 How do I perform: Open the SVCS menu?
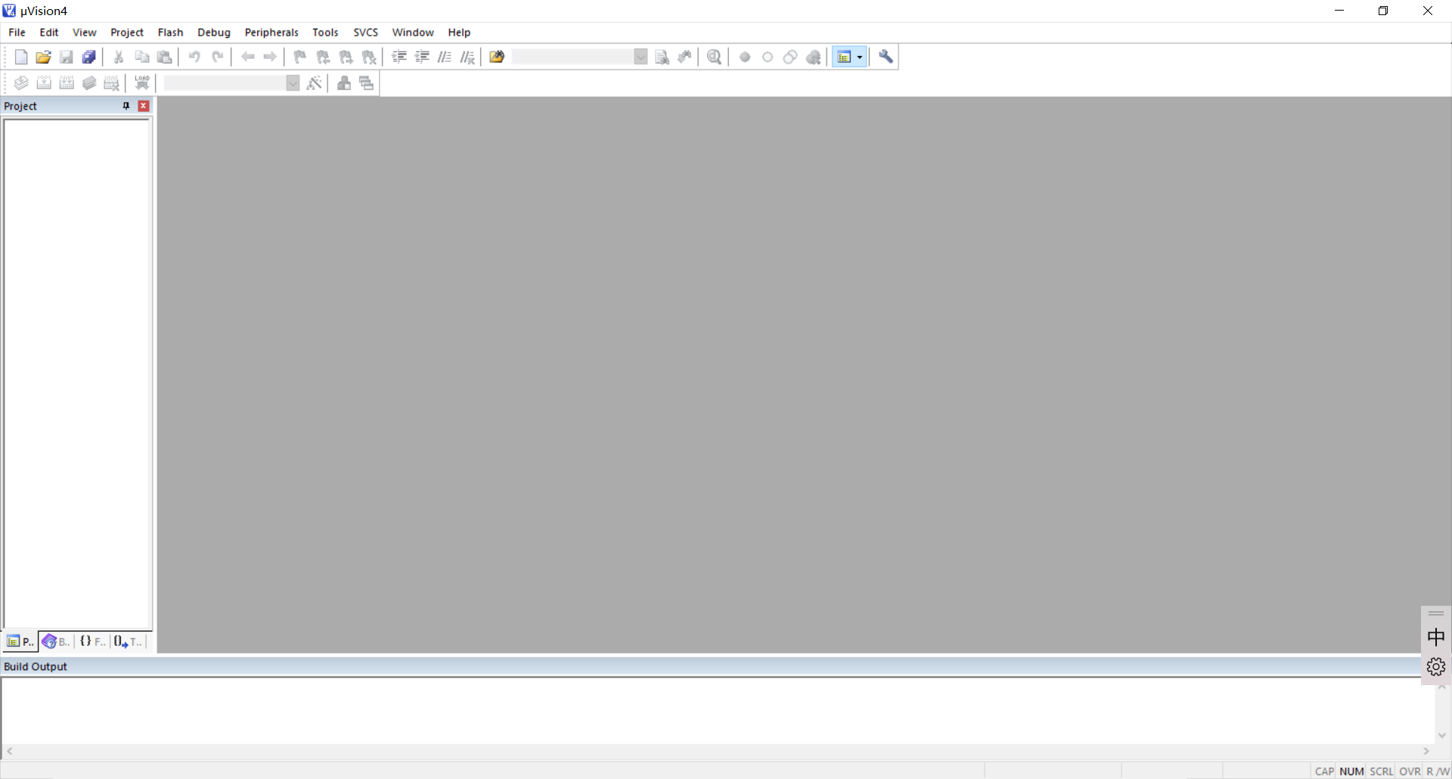click(365, 33)
